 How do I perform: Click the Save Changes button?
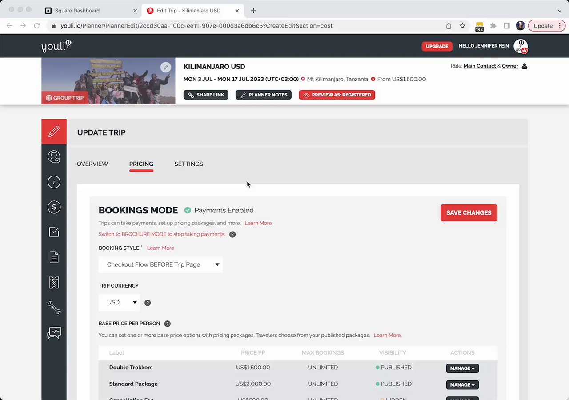click(x=469, y=213)
